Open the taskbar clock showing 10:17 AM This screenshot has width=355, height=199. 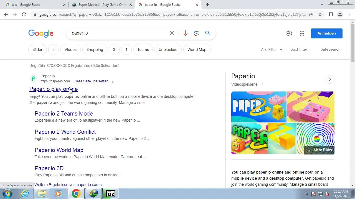pyautogui.click(x=341, y=193)
